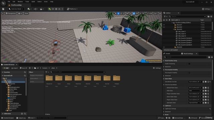Screen dimensions: 214x120
Task: Open the Help menu
Action: (x=51, y=2)
